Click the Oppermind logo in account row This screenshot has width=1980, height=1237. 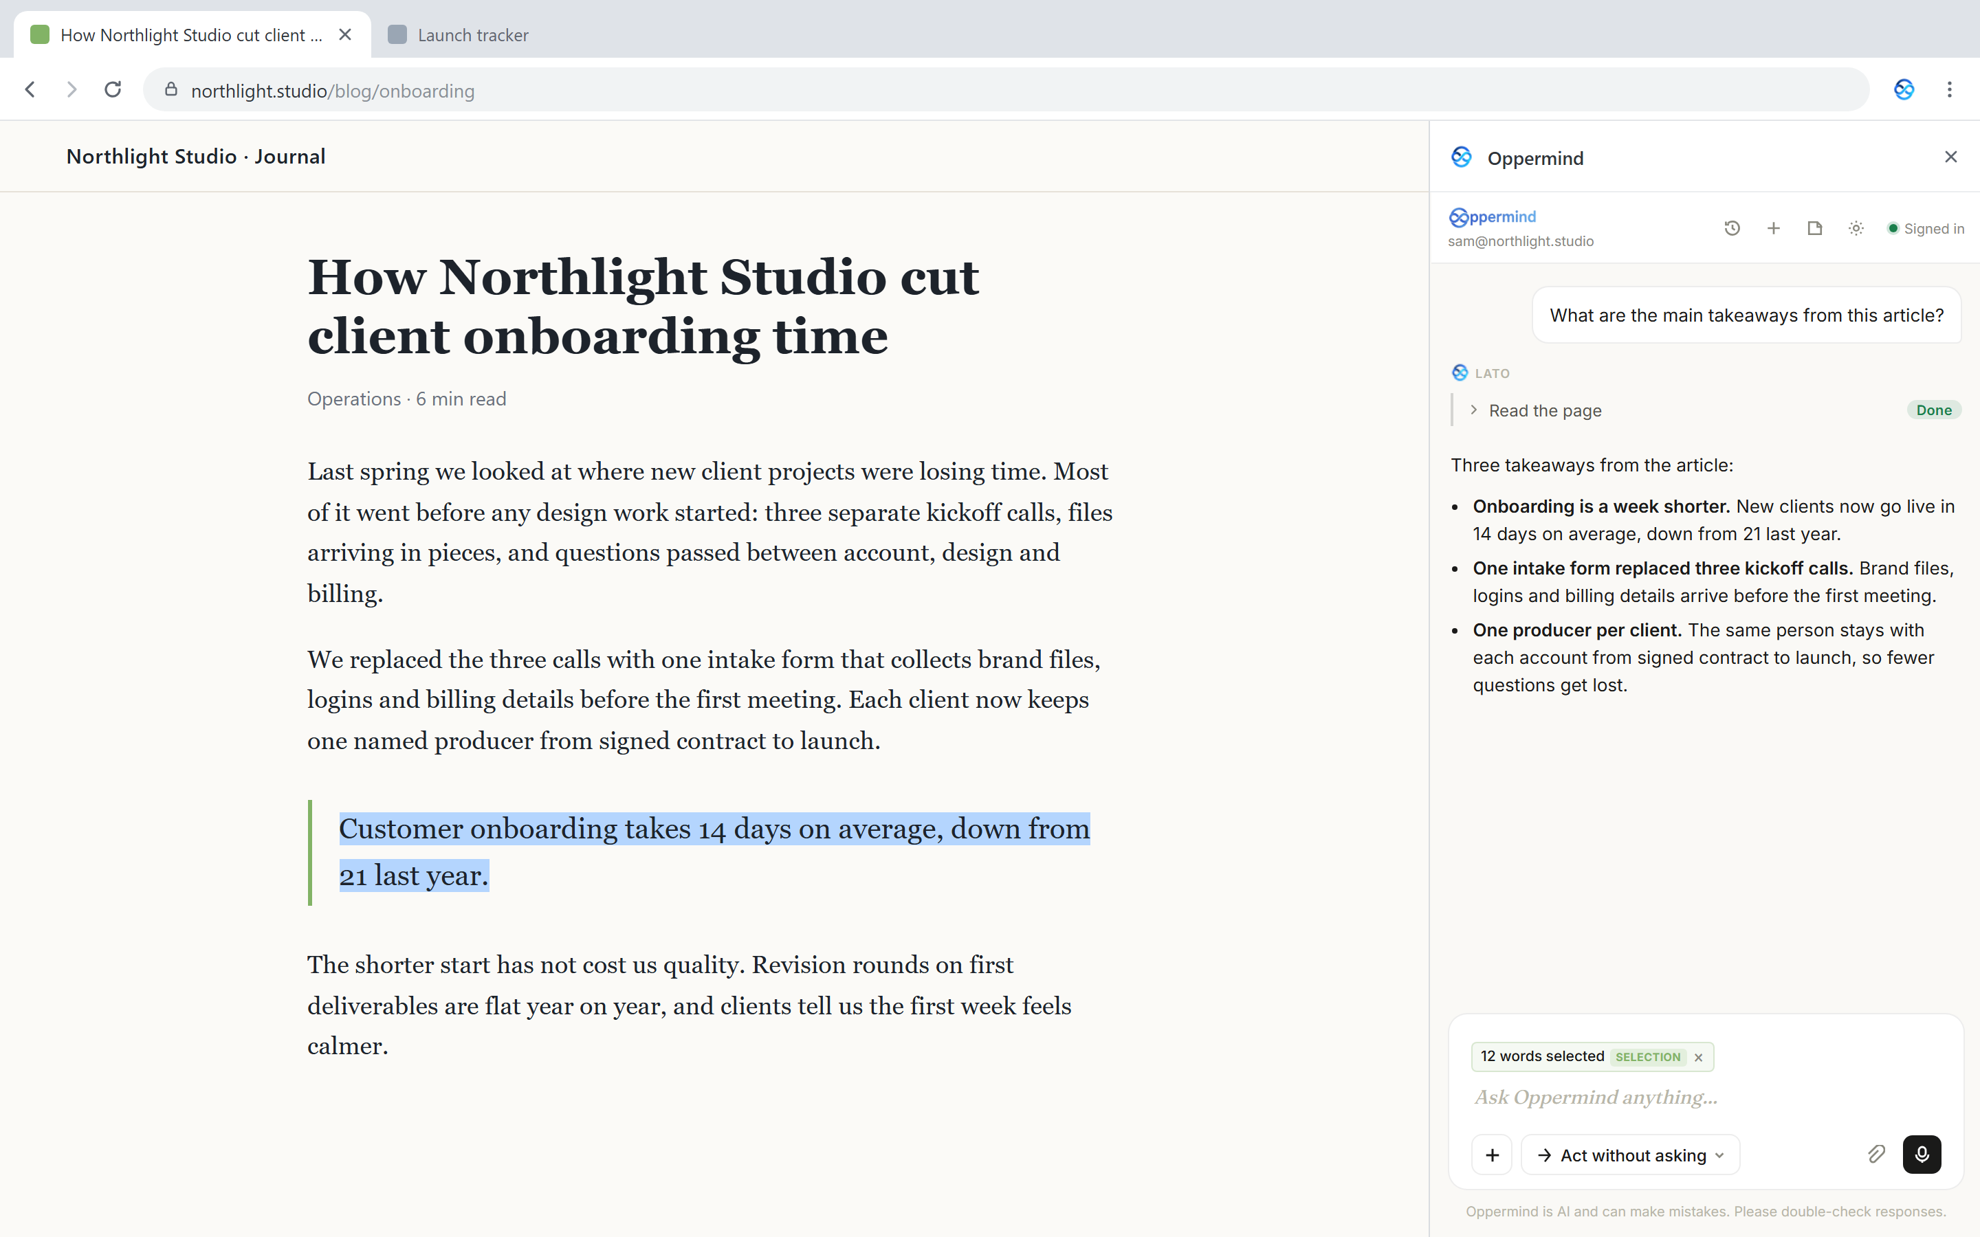[1493, 216]
